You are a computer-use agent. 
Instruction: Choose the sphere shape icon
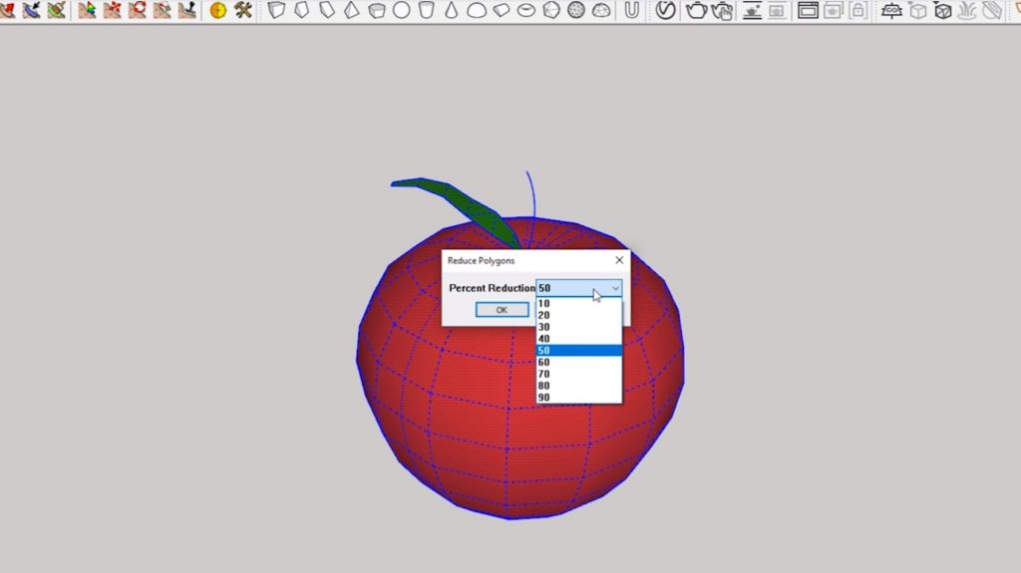point(402,10)
